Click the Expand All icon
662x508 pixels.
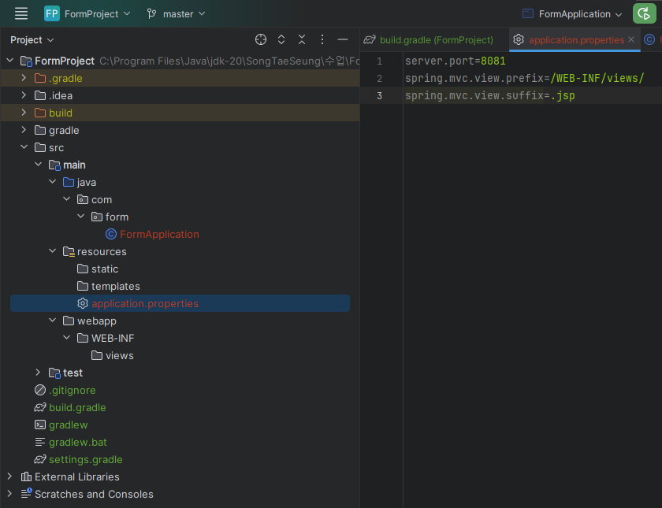[281, 39]
